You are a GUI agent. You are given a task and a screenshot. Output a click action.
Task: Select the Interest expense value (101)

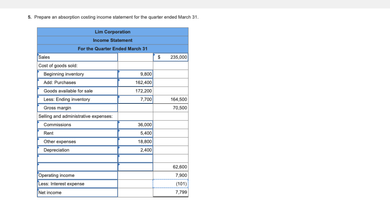pyautogui.click(x=170, y=184)
